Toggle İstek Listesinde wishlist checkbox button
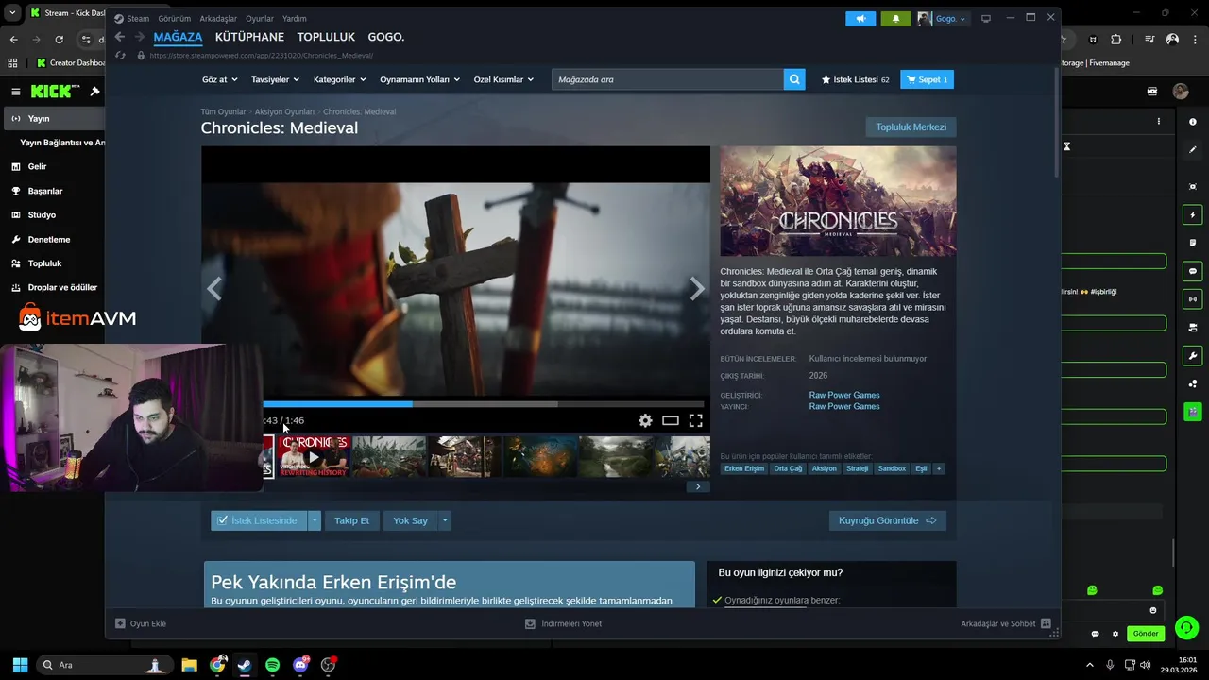This screenshot has height=680, width=1209. (259, 520)
